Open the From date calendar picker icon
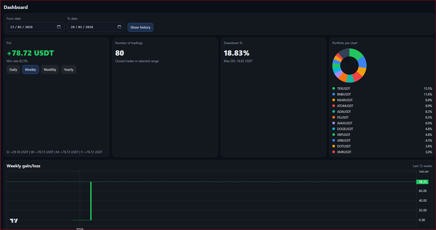This screenshot has height=230, width=436. (x=59, y=27)
